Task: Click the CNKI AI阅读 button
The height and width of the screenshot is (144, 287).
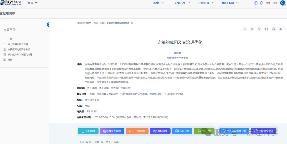Action: (x=112, y=131)
